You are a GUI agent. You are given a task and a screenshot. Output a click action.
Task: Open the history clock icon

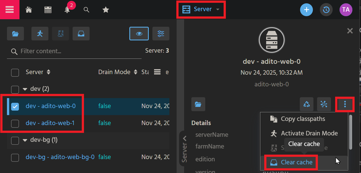(x=326, y=10)
